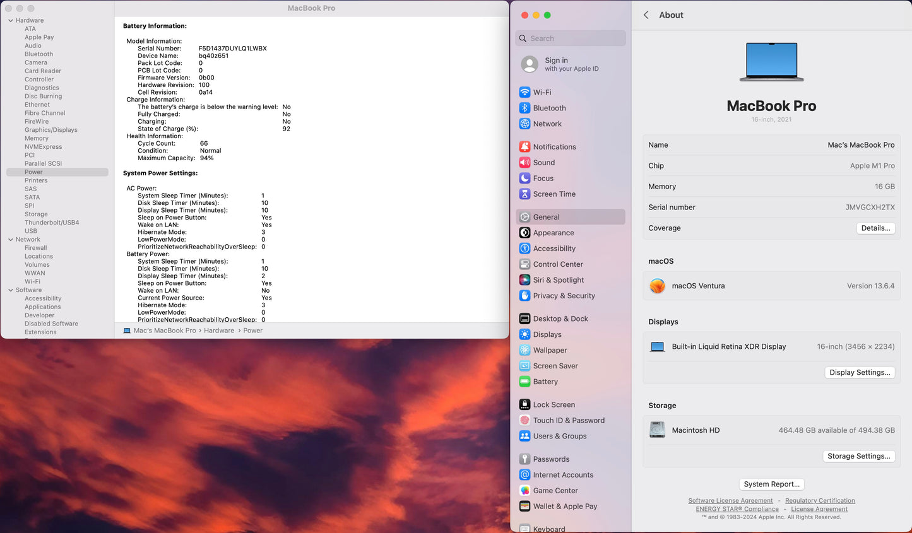Open Keyboard in the System Settings sidebar
The image size is (912, 533).
coord(549,529)
